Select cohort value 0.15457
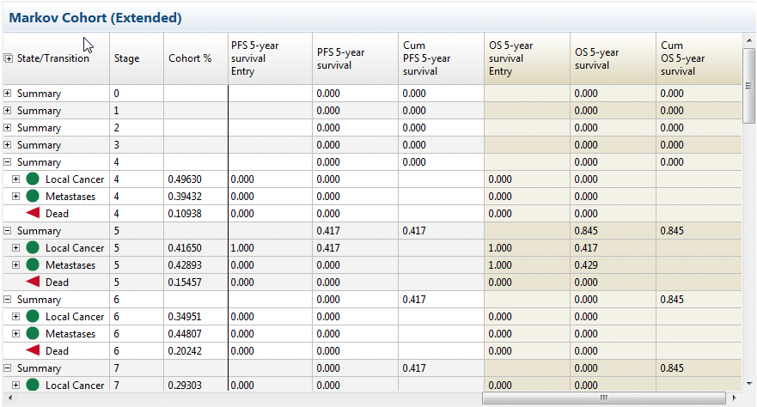This screenshot has height=407, width=757. click(185, 282)
